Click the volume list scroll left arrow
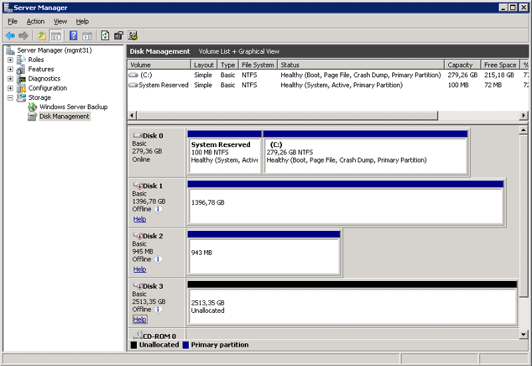The image size is (532, 366). tap(132, 115)
